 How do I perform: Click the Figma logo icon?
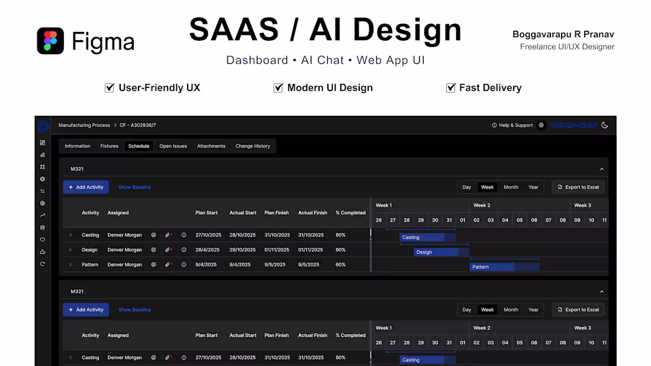50,41
